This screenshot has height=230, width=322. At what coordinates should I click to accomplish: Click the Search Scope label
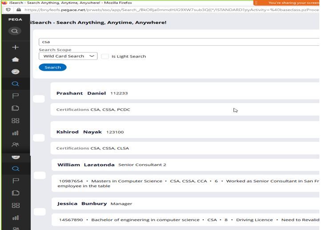(55, 50)
